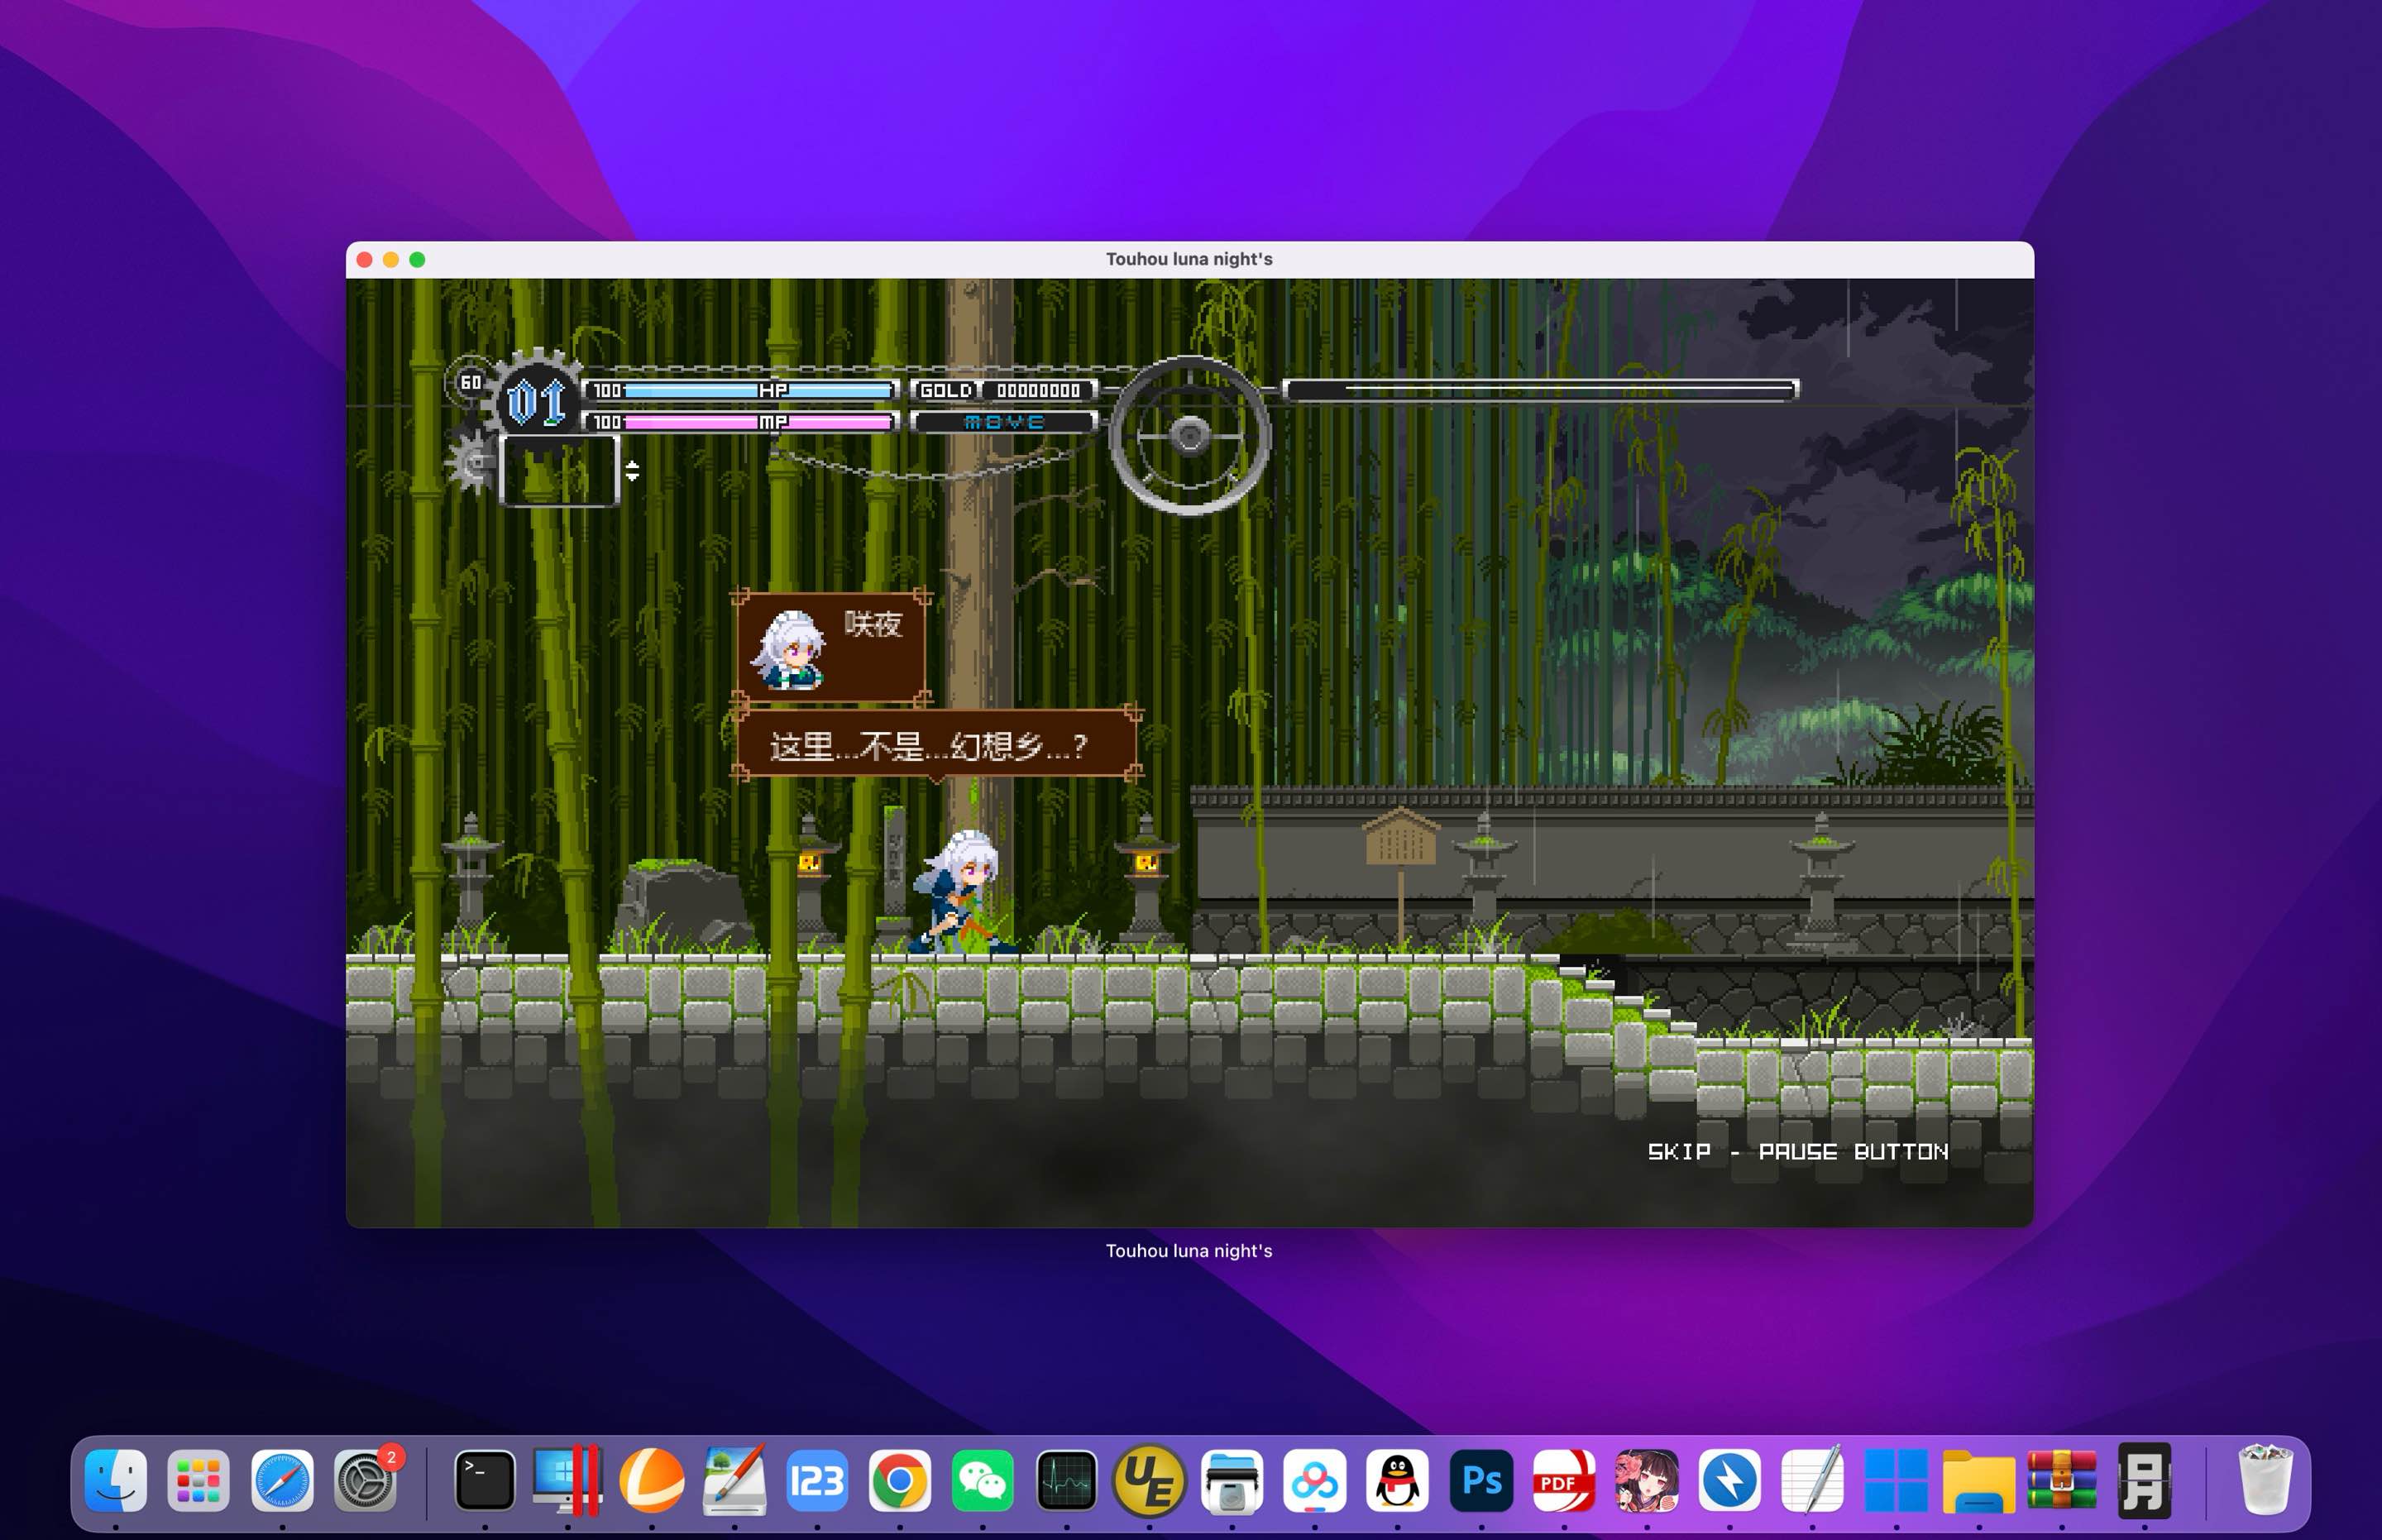Click the Windows logo icon in Dock
This screenshot has height=1540, width=2382.
1896,1480
